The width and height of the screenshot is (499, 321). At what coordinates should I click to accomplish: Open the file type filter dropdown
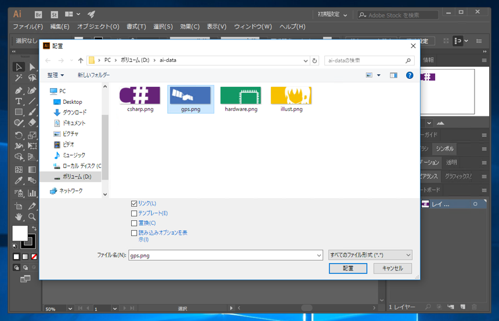coord(370,255)
